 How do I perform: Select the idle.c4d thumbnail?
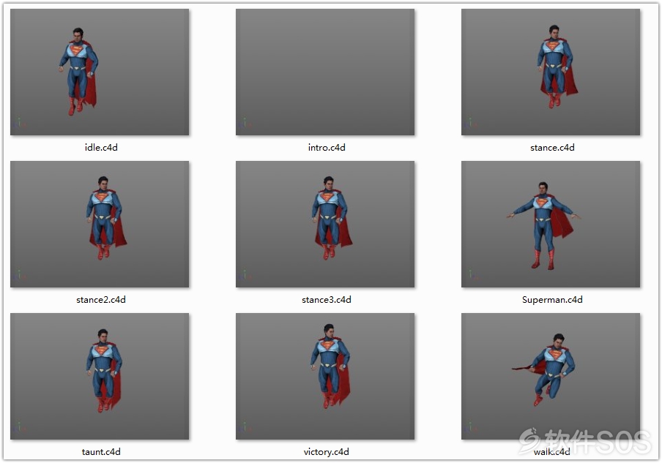tap(100, 72)
